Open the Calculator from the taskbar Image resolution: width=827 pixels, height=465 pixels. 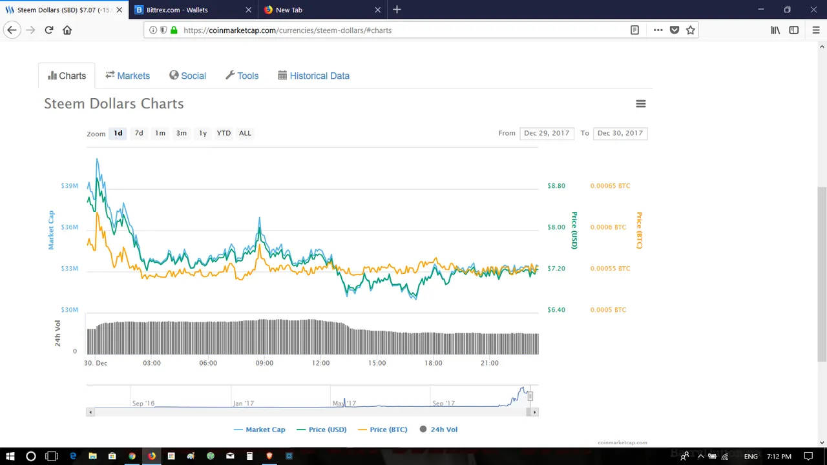pyautogui.click(x=249, y=456)
